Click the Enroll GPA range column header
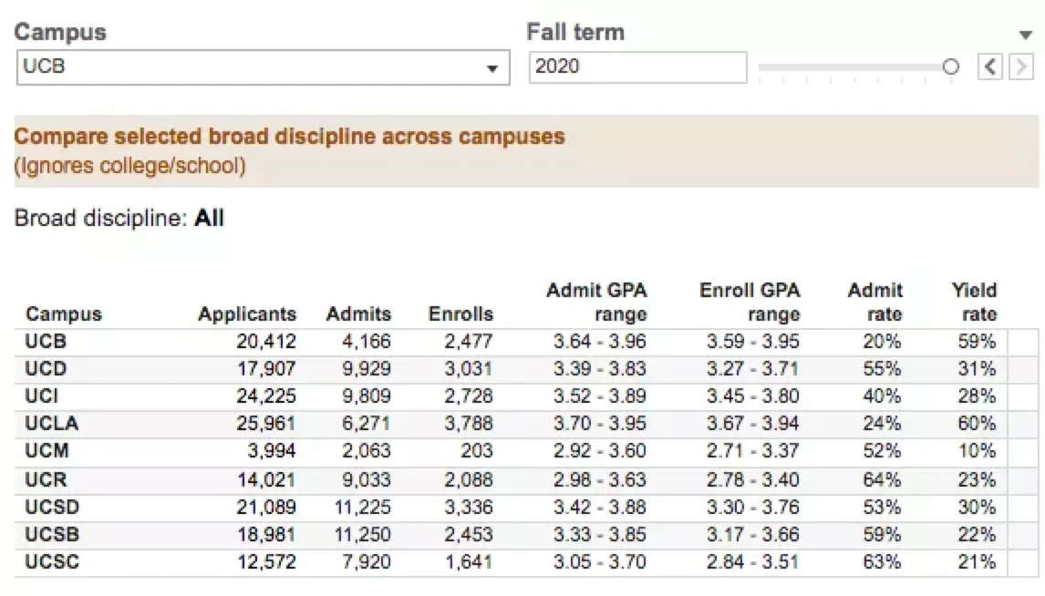The image size is (1045, 596). [750, 303]
